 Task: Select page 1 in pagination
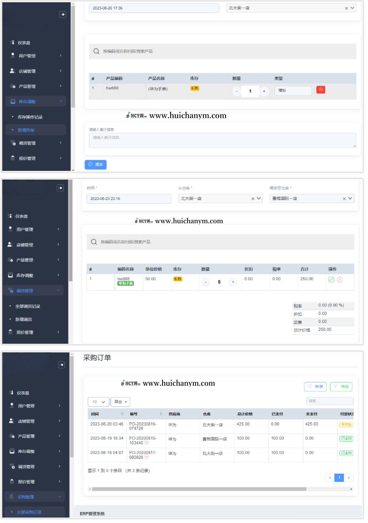click(339, 478)
